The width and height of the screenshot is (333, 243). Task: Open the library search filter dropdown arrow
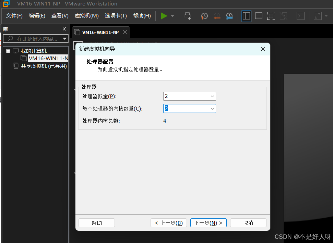[x=64, y=39]
